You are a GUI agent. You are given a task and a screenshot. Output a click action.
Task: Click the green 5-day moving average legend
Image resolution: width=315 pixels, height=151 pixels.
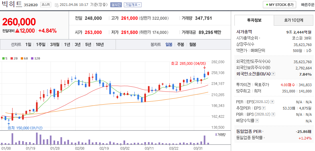[5, 59]
